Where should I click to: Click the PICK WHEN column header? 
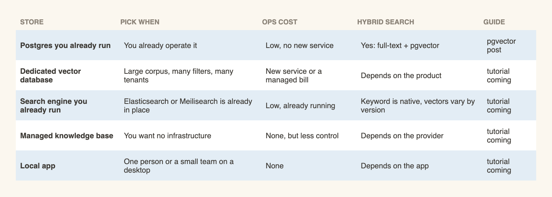tap(140, 22)
